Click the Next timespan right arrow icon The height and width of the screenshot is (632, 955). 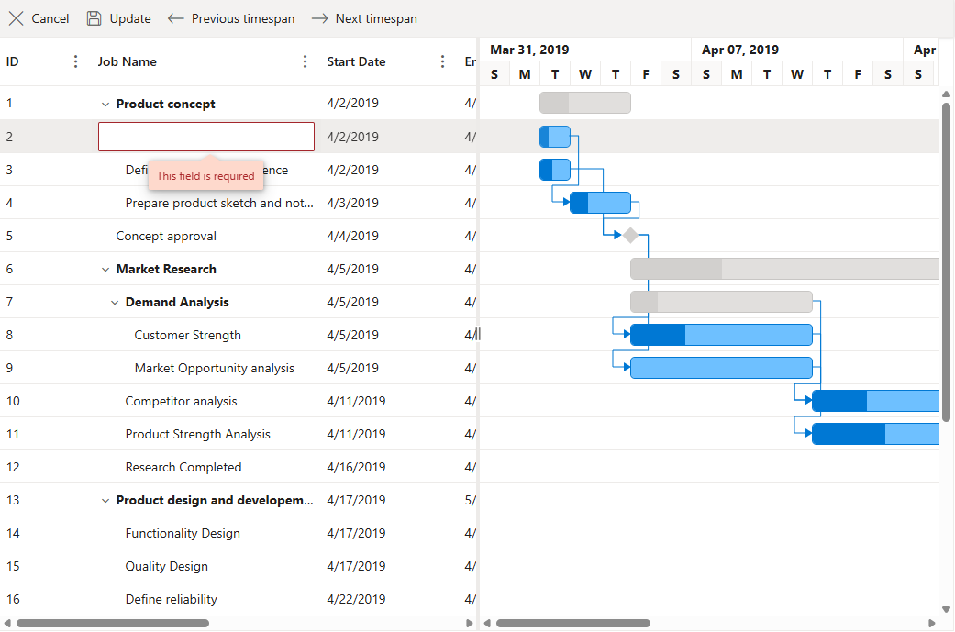tap(320, 18)
